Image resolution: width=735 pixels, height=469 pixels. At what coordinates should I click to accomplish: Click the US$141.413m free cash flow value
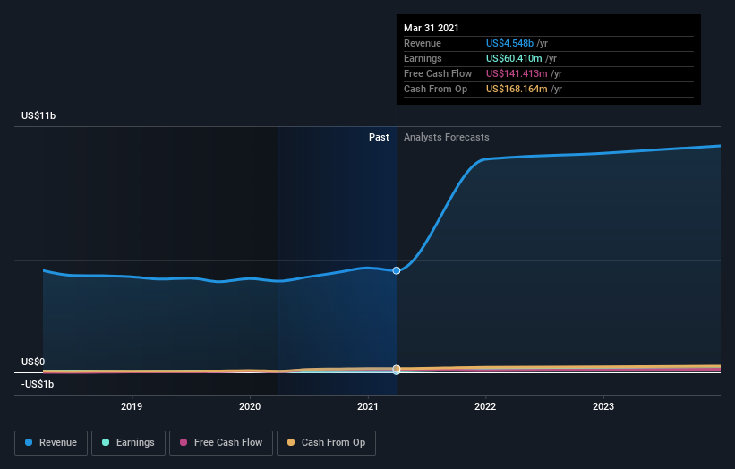[x=517, y=73]
